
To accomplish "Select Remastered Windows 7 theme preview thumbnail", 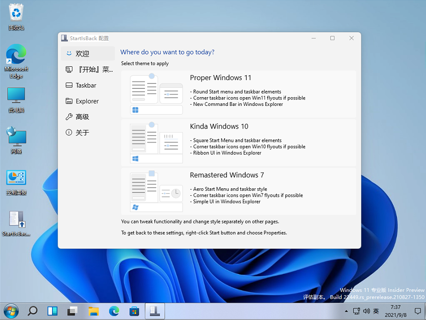I will click(156, 191).
